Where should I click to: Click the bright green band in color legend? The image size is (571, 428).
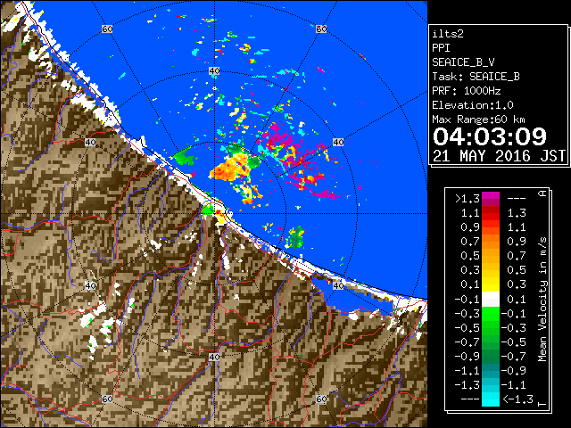pos(491,314)
